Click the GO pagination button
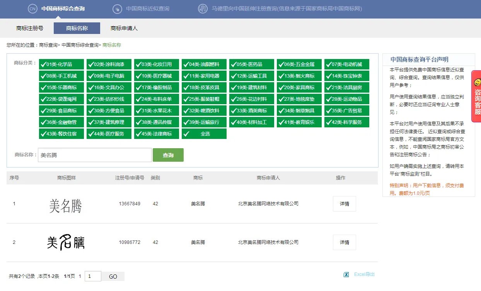The image size is (481, 291). (x=113, y=276)
